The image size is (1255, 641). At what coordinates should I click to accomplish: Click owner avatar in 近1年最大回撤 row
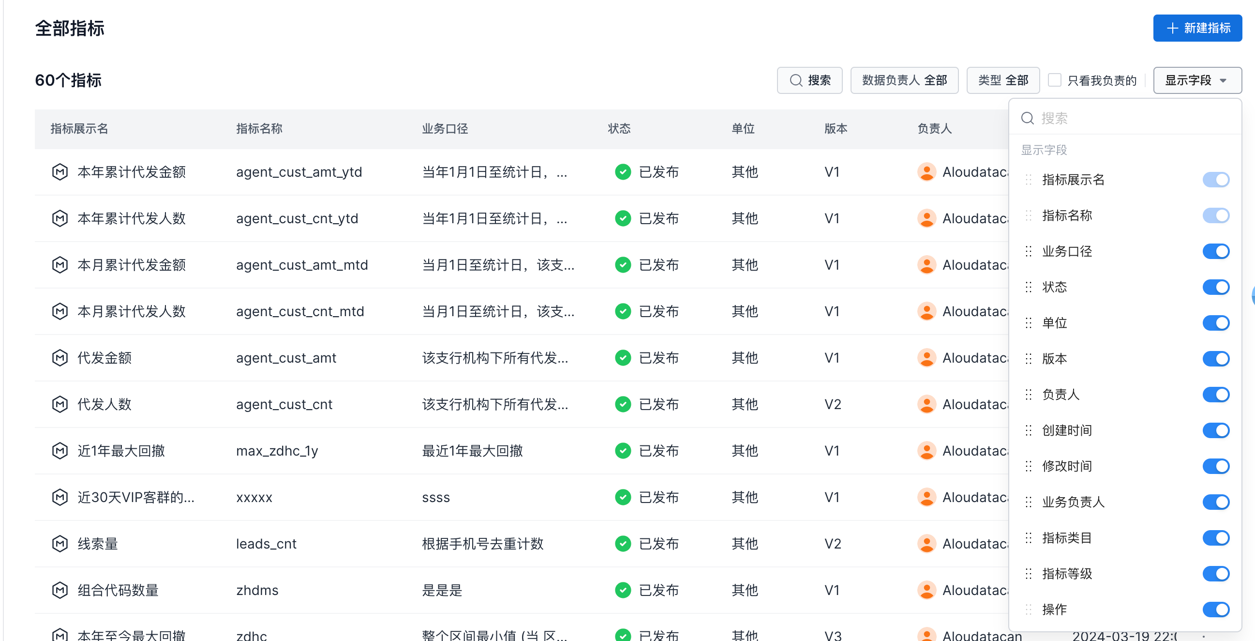click(926, 451)
